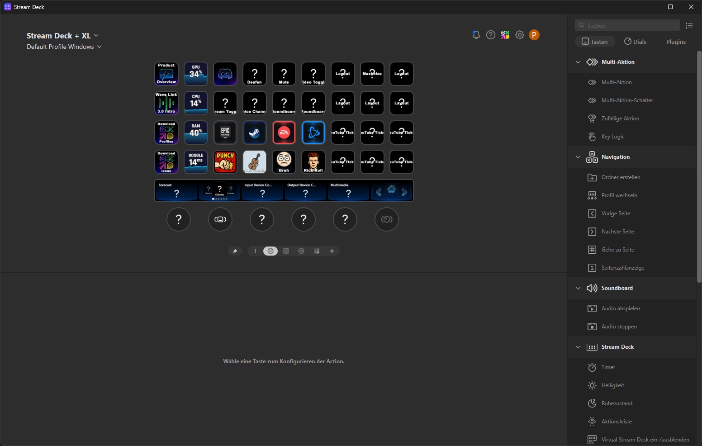Open the Elgato Marketplace icon
Viewport: 702px width, 446px height.
point(505,35)
